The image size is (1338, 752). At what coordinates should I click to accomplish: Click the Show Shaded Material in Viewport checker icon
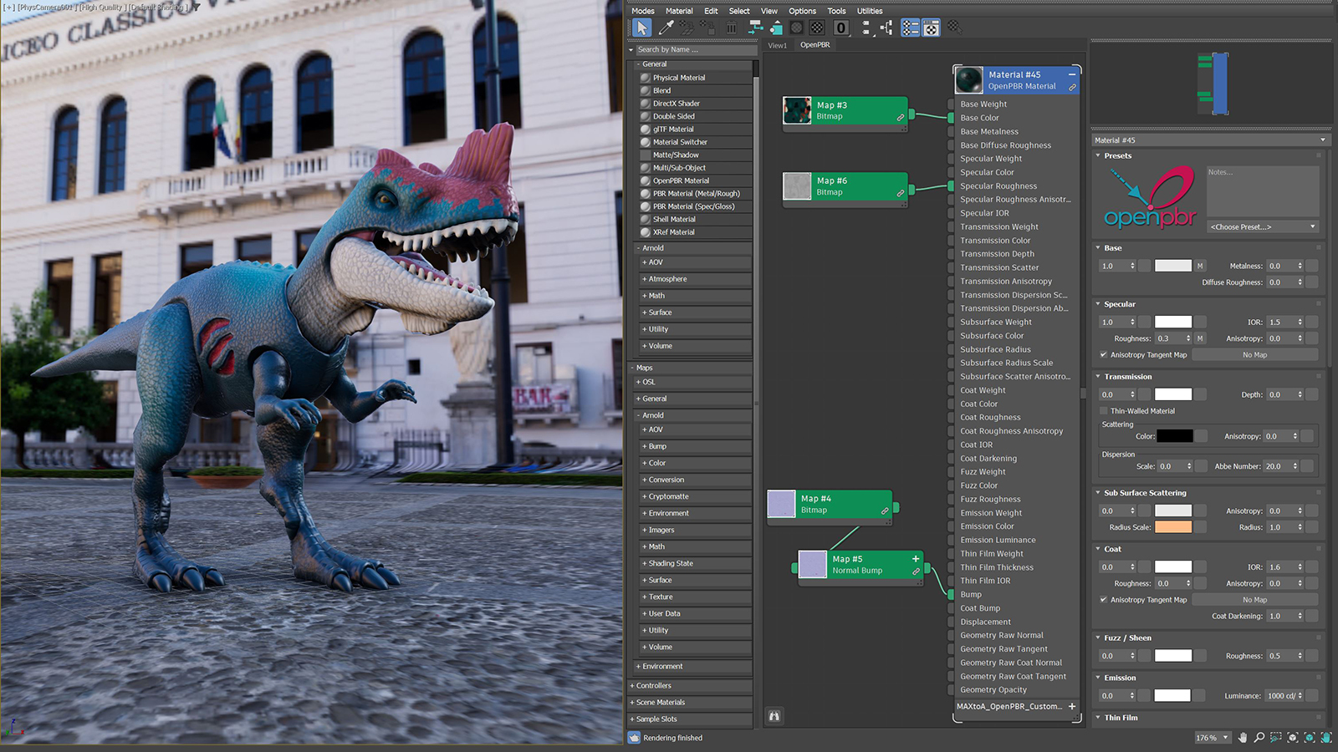tap(816, 28)
